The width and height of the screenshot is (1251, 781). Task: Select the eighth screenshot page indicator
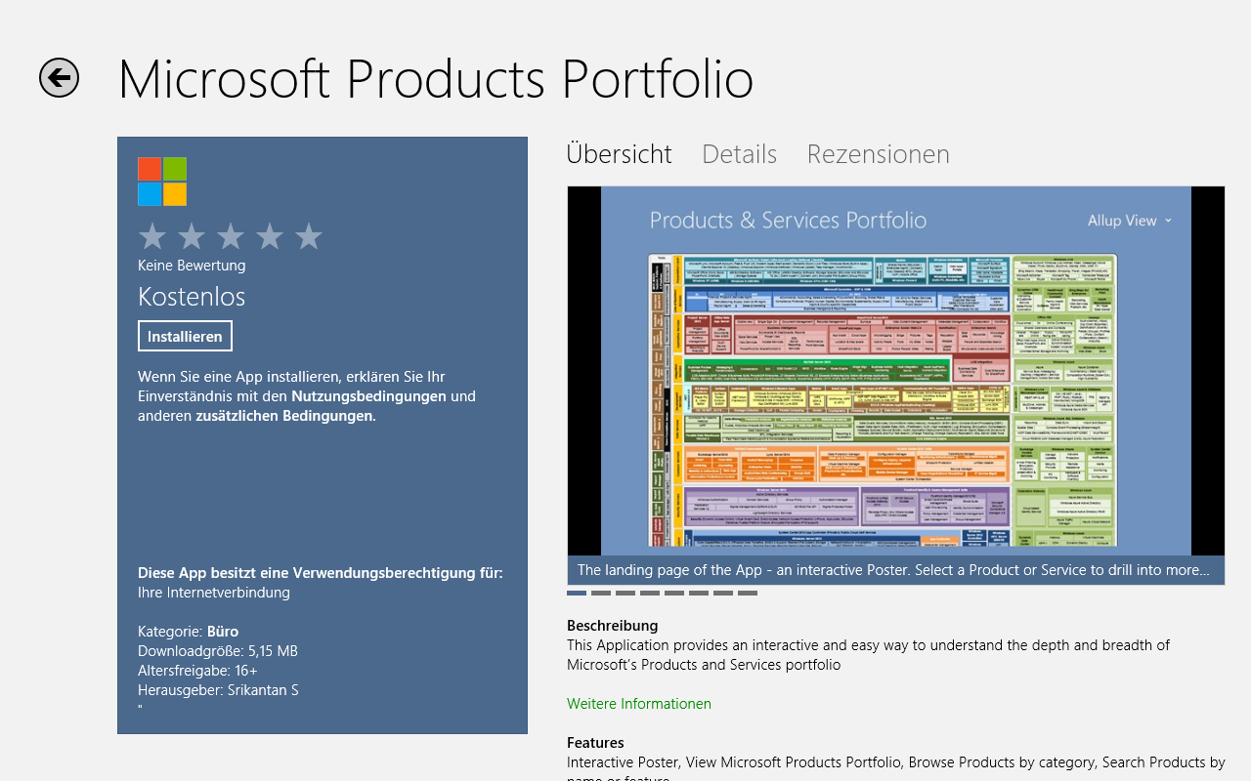(x=748, y=593)
